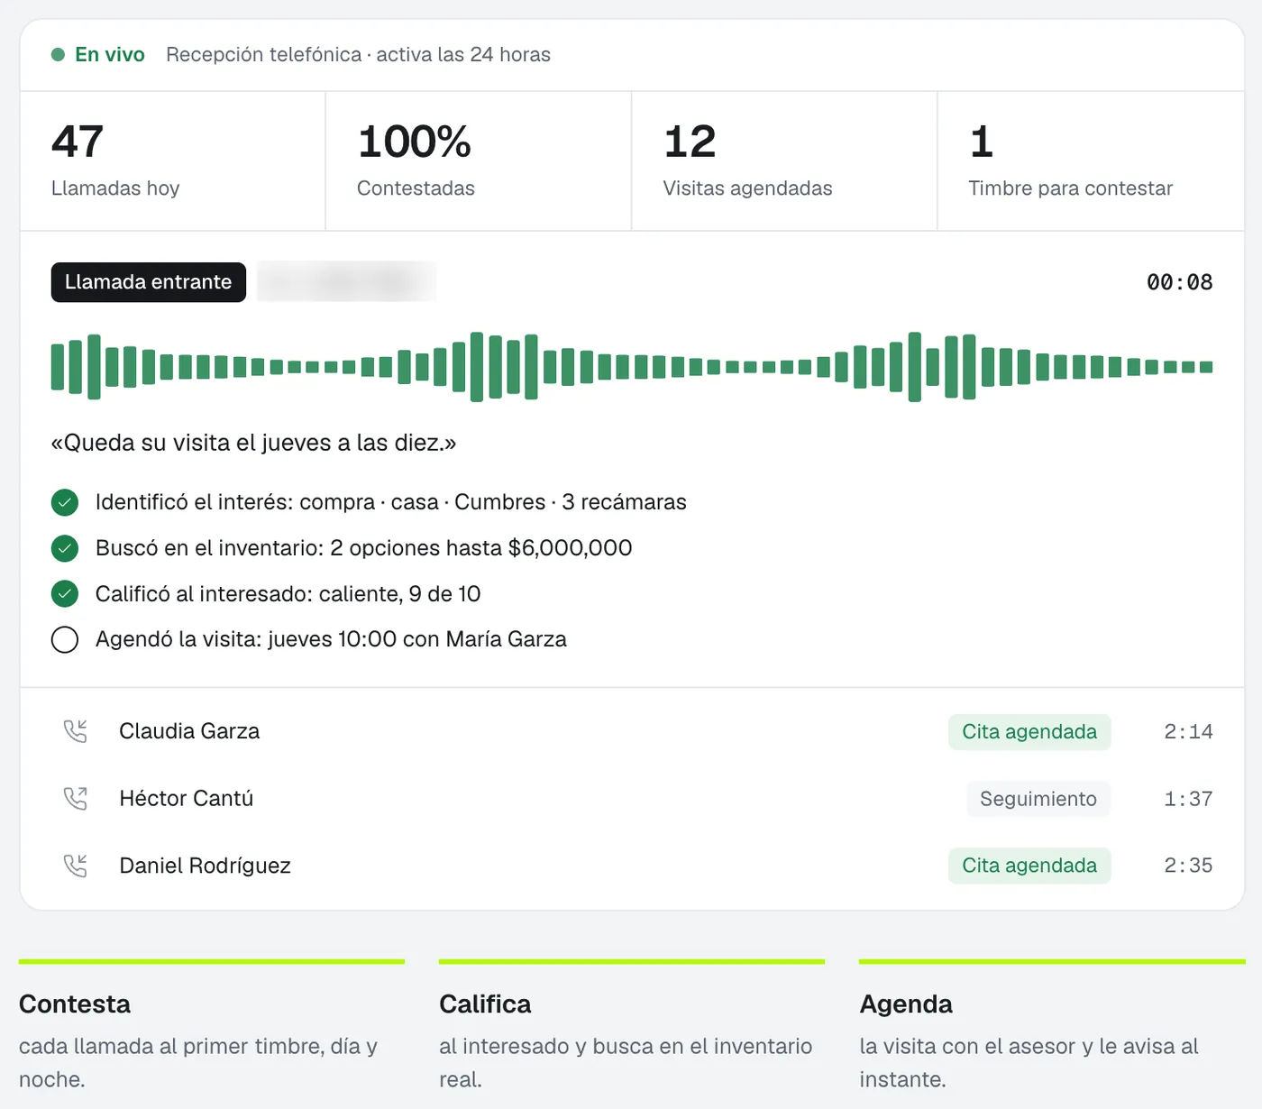1262x1109 pixels.
Task: Click the Contesta feature heading
Action: (75, 1004)
